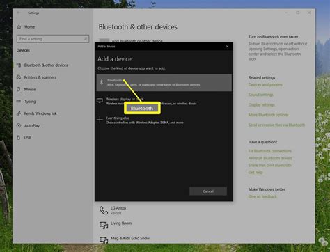Screen dimensions: 330x252
Task: Maximize the Settings window
Action: click(x=298, y=13)
